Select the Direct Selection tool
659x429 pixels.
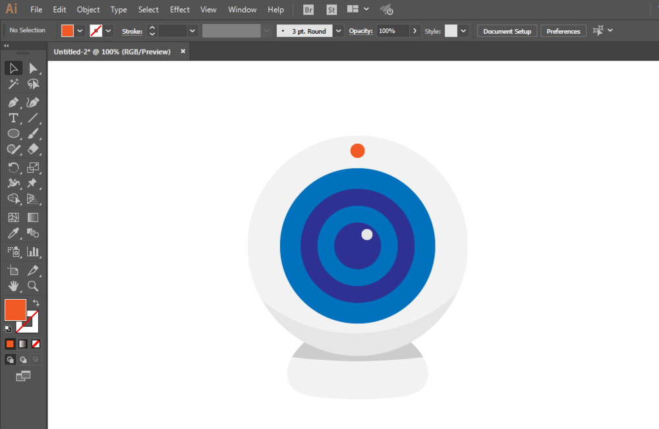(33, 68)
